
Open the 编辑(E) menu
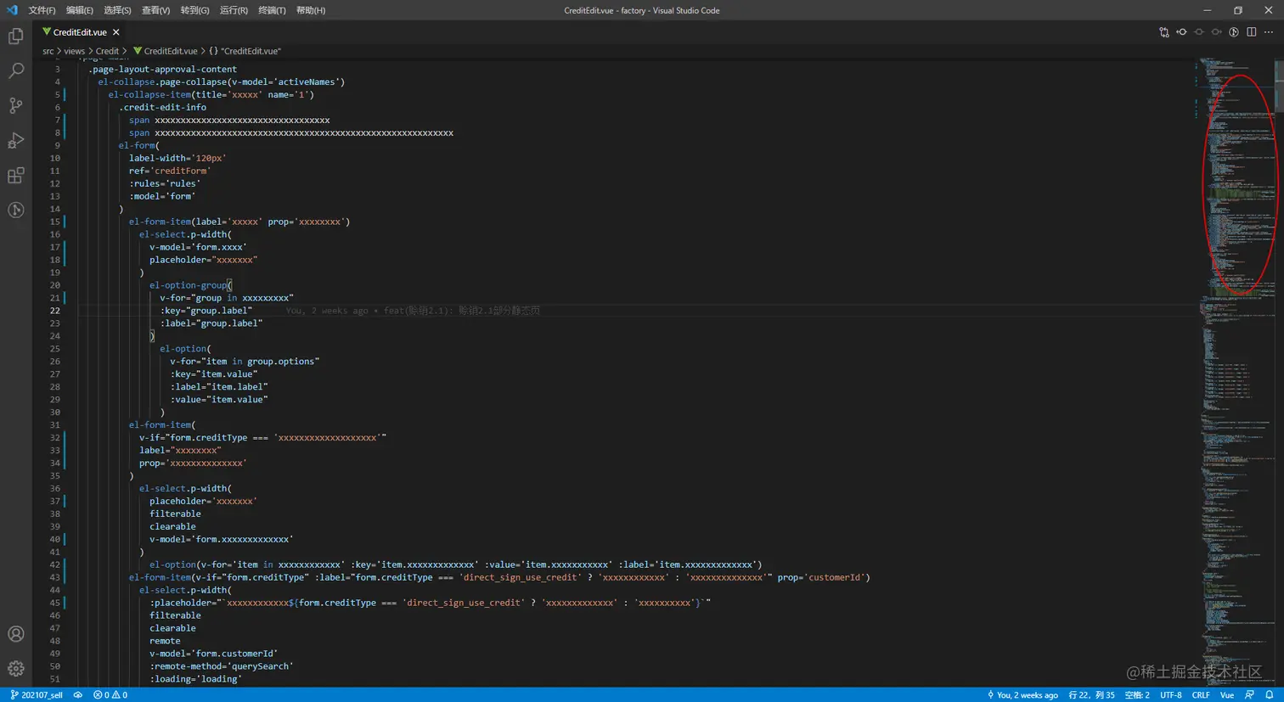pos(80,10)
